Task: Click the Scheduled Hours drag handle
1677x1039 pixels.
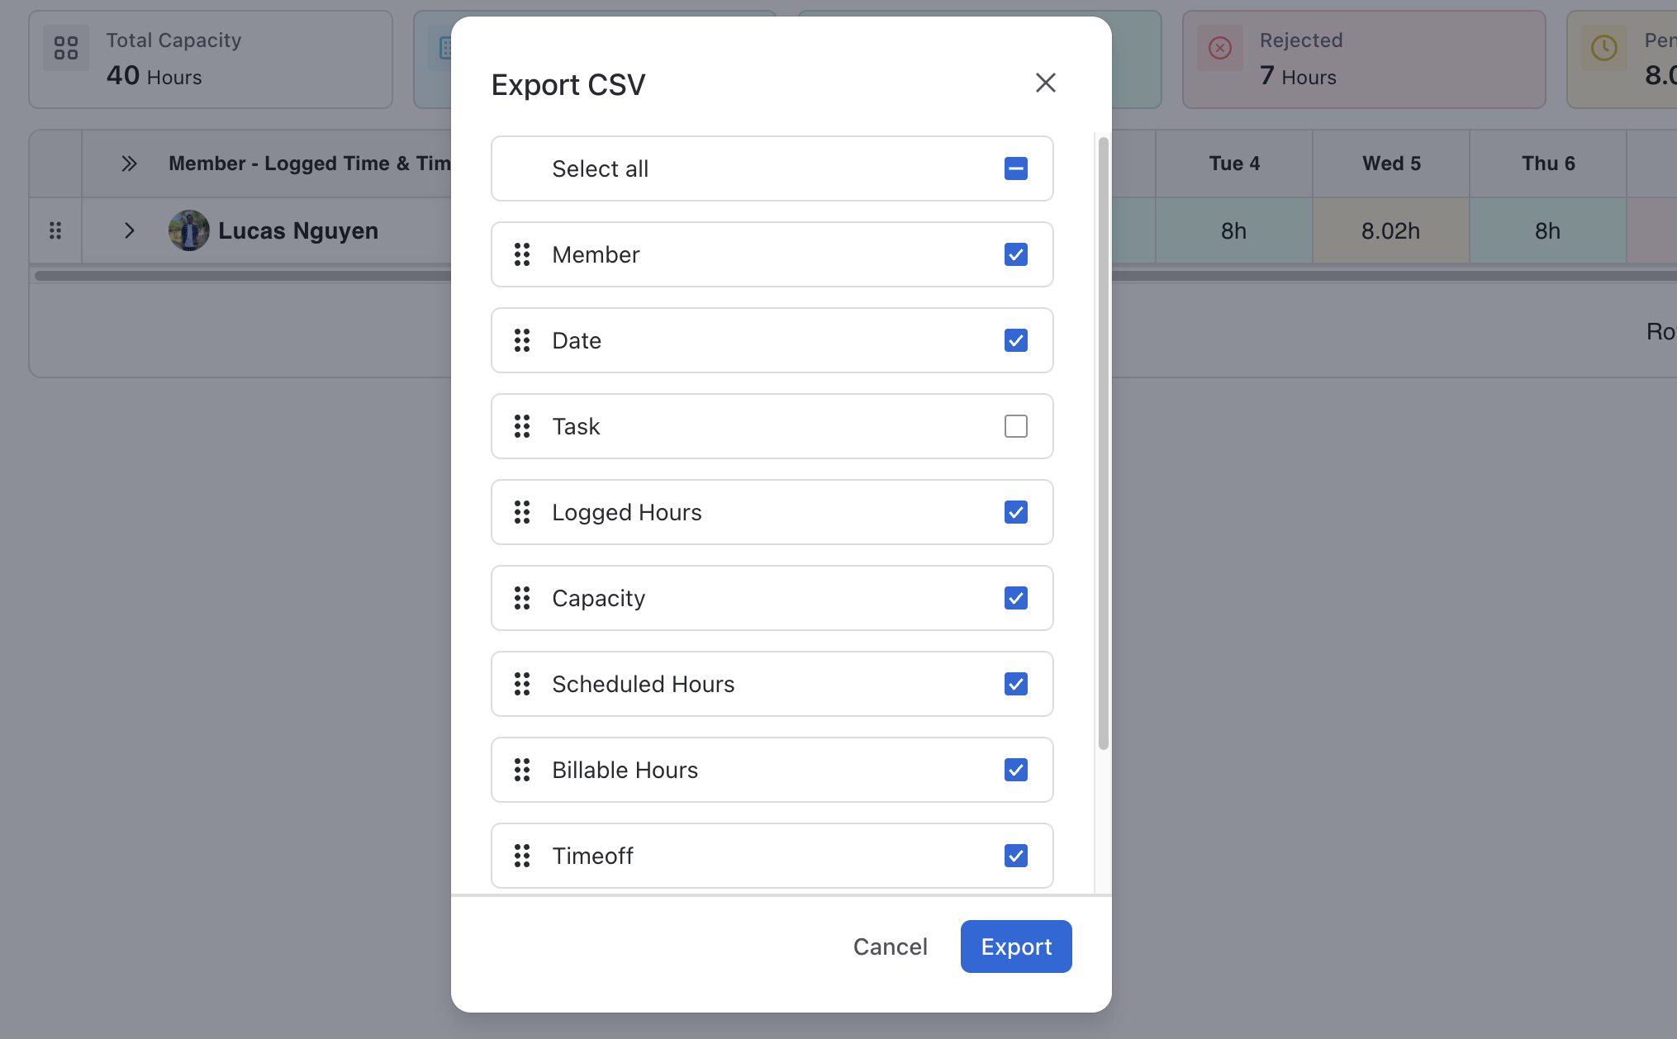Action: point(522,684)
